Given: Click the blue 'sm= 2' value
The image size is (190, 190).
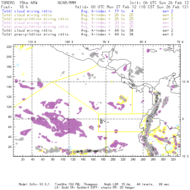Looking at the screenshot, I should coord(168,11).
